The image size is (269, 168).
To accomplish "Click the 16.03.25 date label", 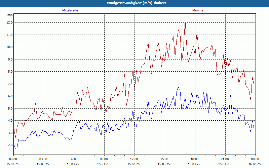I will (255, 164).
